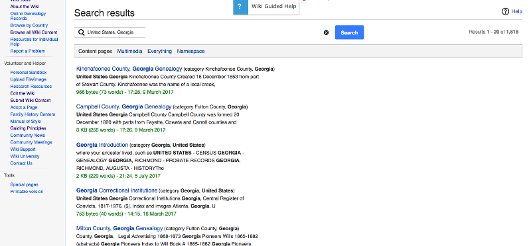Click the Results 1 - 20 of 1,818 text
This screenshot has width=531, height=246.
coord(493,32)
